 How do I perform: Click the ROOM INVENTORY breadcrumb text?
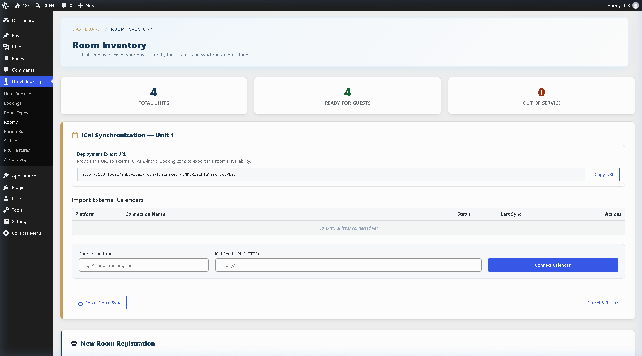[132, 29]
